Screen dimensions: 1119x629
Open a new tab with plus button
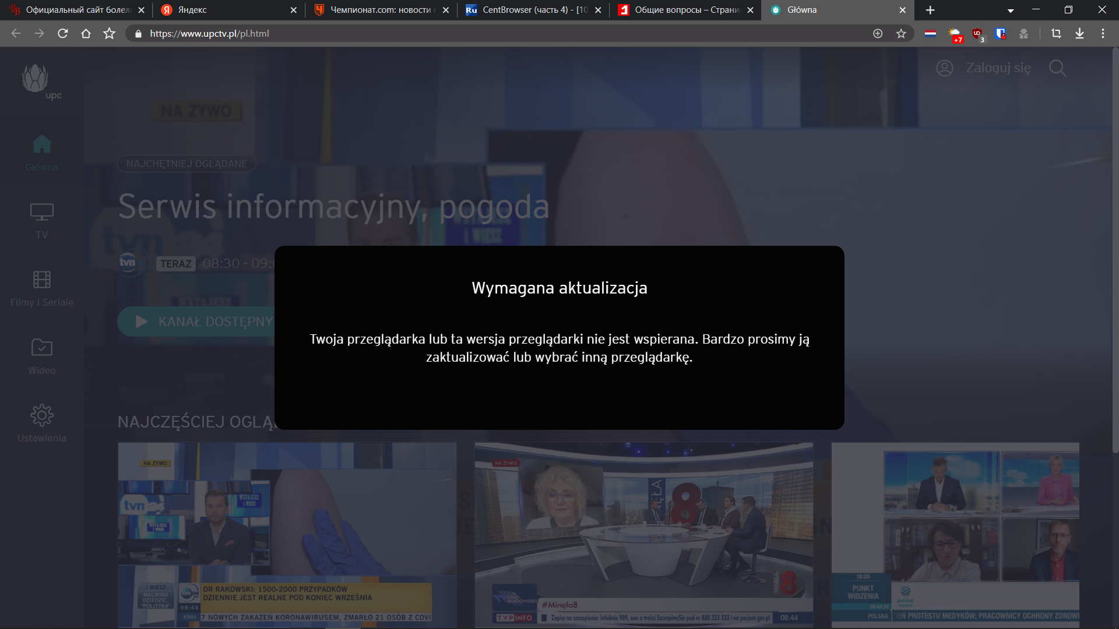(930, 10)
